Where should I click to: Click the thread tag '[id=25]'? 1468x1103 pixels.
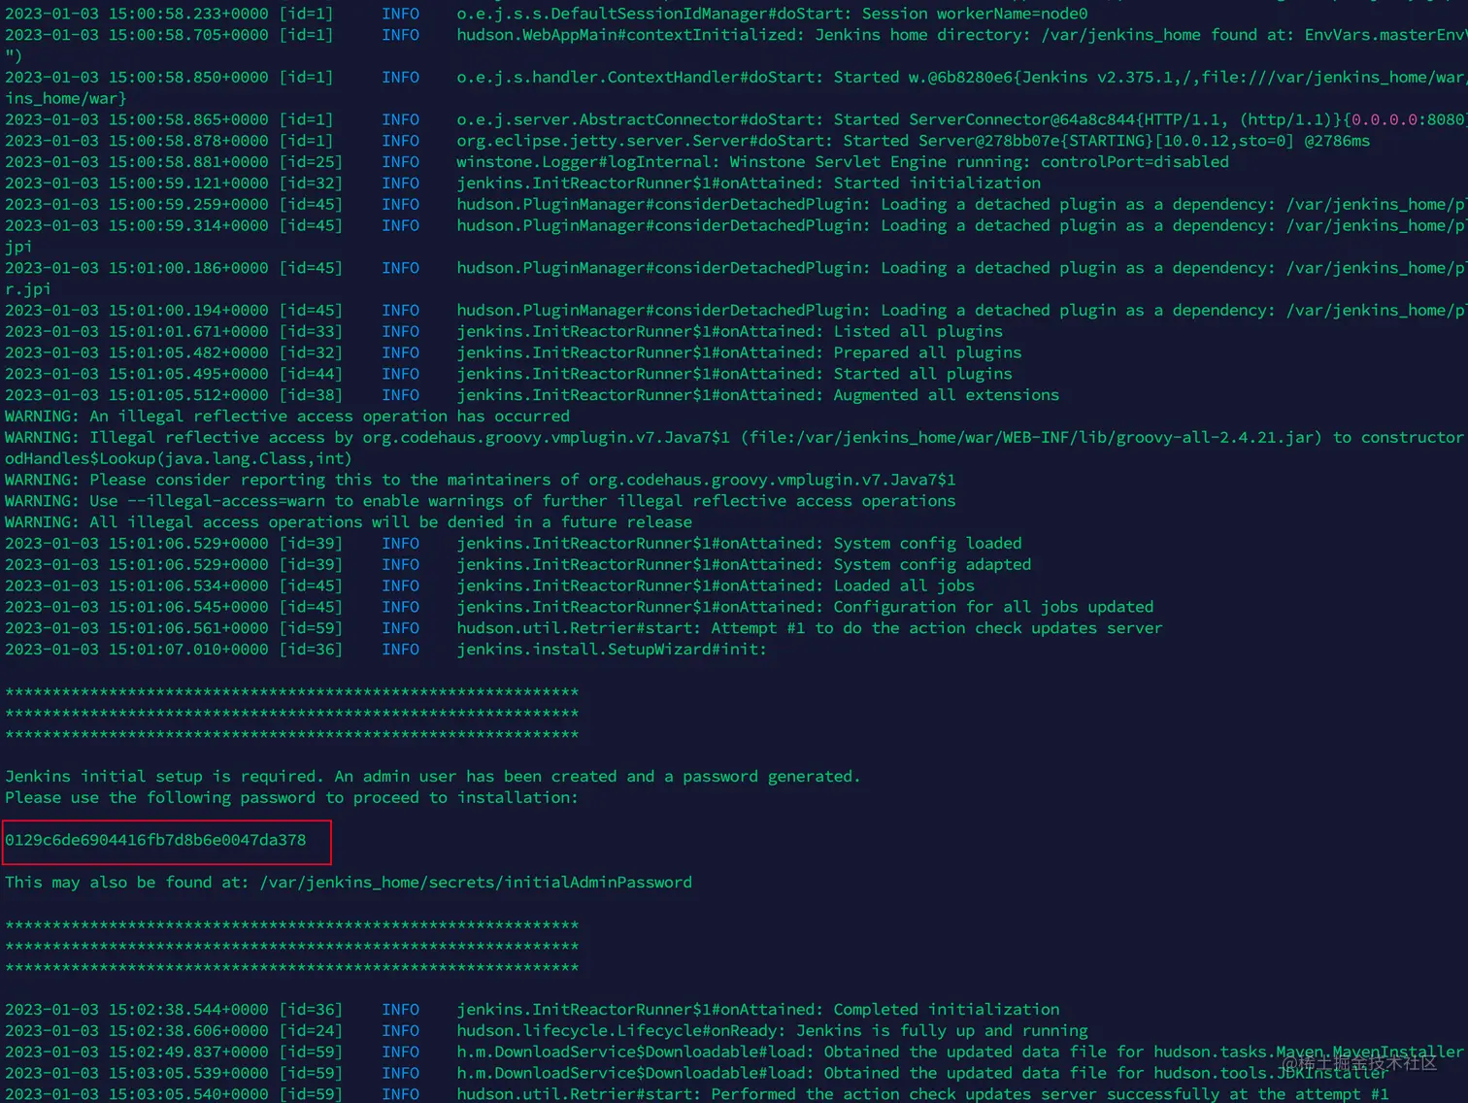pyautogui.click(x=311, y=162)
